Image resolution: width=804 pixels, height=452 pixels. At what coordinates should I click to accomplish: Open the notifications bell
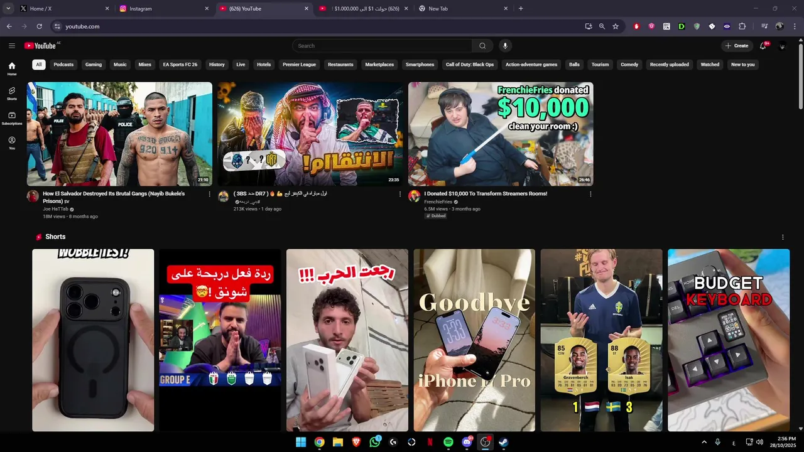[763, 46]
